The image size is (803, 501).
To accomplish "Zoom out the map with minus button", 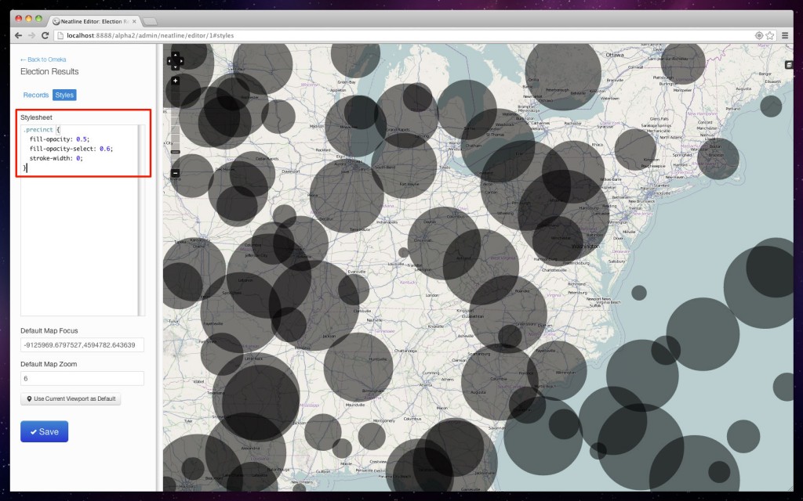I will 175,173.
